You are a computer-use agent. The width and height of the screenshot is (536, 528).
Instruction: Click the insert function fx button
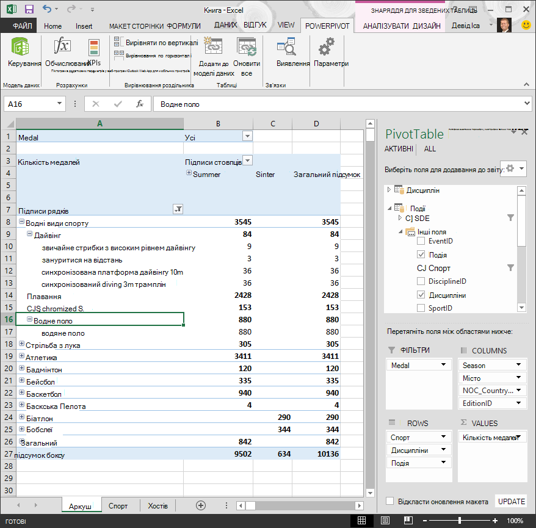(139, 104)
